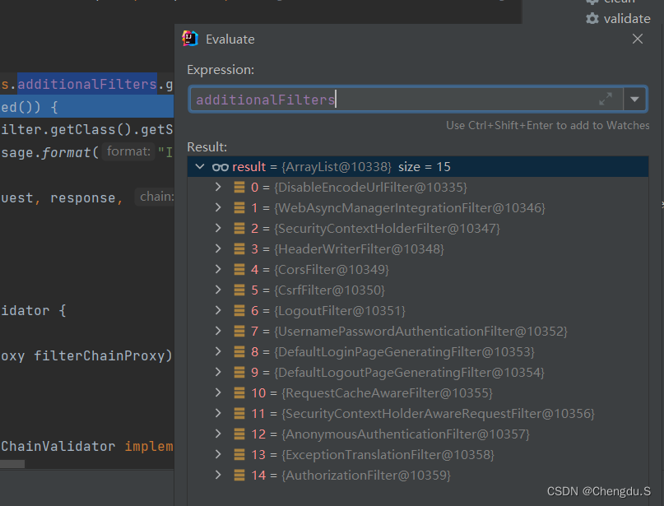Expand element 3 HeaderWriterFilter
The width and height of the screenshot is (664, 506).
click(x=218, y=248)
